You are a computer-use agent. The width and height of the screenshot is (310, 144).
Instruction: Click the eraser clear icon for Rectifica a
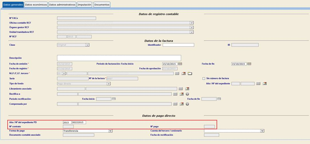pos(182,94)
